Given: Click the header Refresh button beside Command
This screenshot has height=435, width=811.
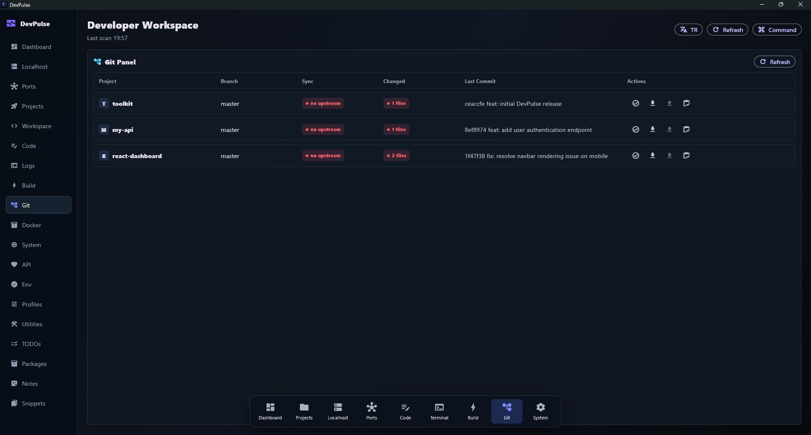Looking at the screenshot, I should coord(728,30).
